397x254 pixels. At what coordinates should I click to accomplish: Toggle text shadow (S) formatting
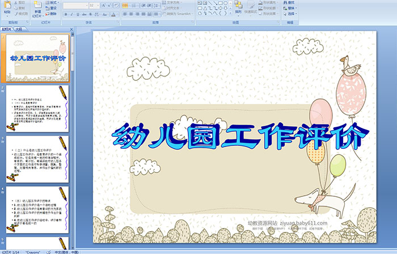click(x=90, y=14)
